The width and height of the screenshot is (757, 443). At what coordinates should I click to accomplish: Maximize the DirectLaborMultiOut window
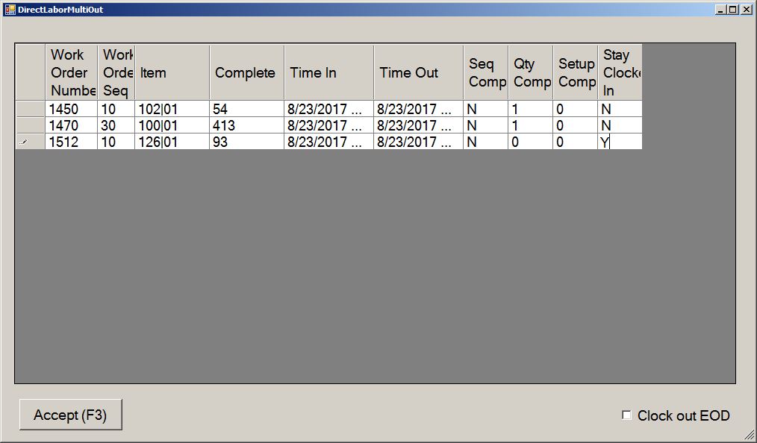click(x=732, y=9)
